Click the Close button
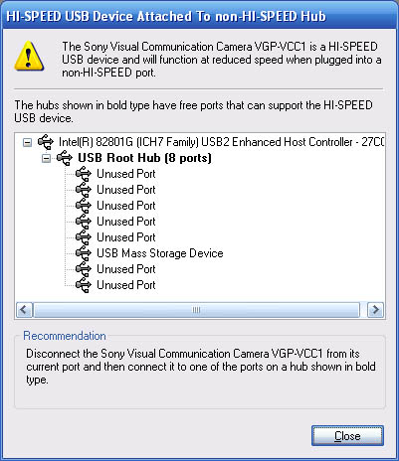This screenshot has width=399, height=461. click(x=347, y=436)
